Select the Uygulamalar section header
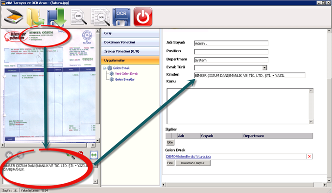The height and width of the screenshot is (193, 332). (130, 61)
